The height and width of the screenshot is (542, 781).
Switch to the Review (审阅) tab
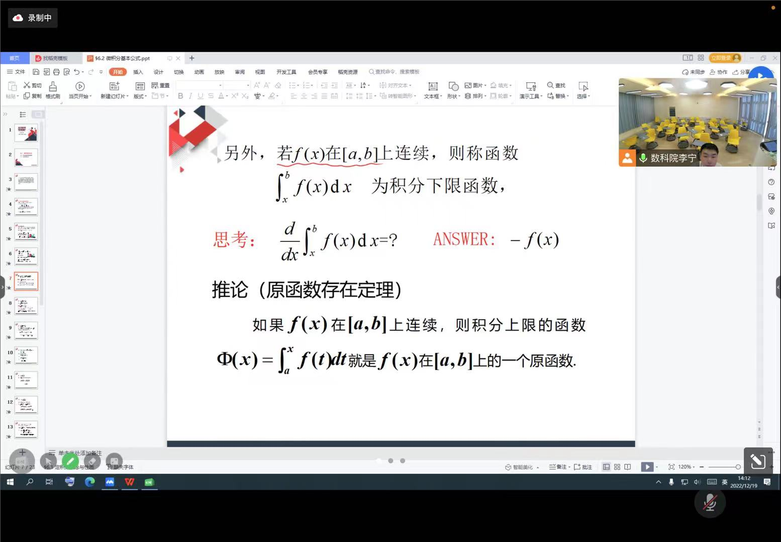click(240, 72)
